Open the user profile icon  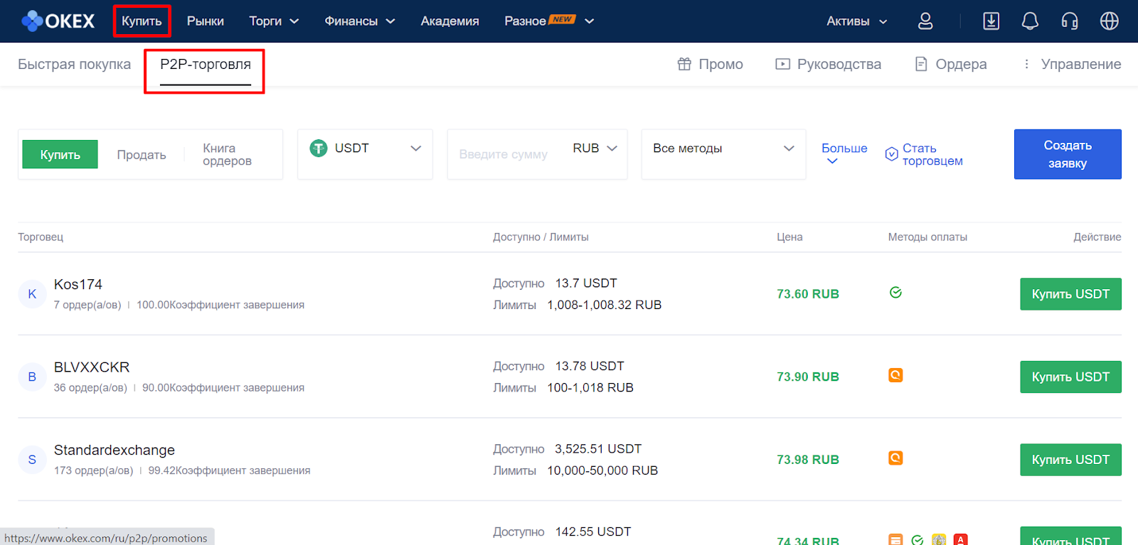[x=925, y=21]
